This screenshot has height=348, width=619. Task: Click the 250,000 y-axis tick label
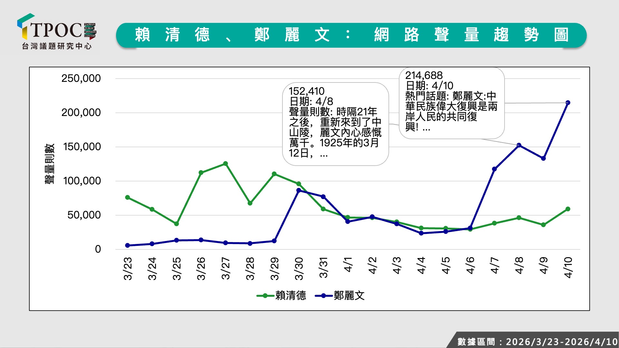tap(81, 78)
